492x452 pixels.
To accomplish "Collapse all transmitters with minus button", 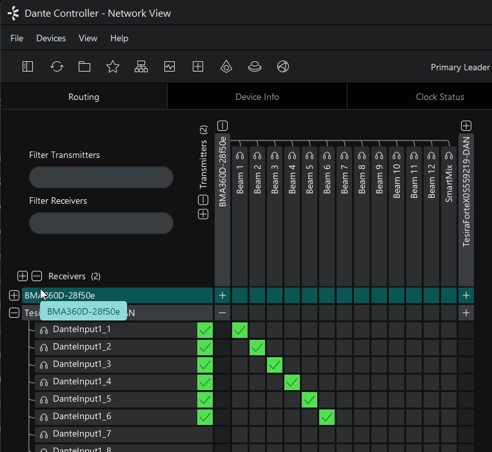I will [x=203, y=200].
